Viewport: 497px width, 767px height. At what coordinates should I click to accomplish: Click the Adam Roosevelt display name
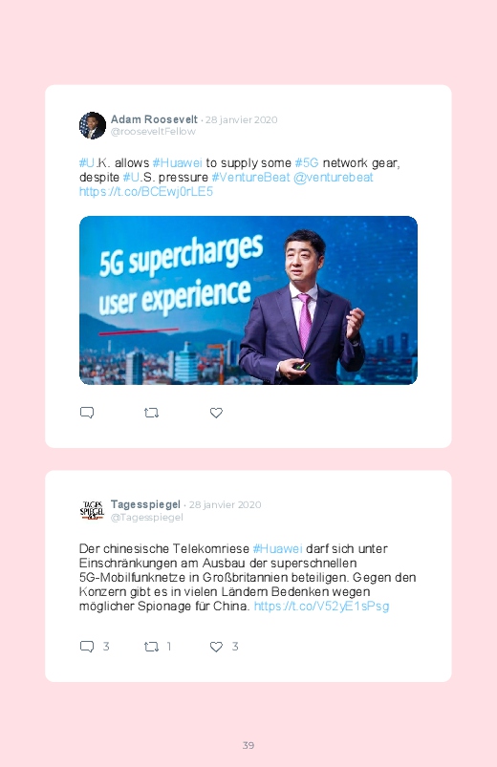pos(154,119)
